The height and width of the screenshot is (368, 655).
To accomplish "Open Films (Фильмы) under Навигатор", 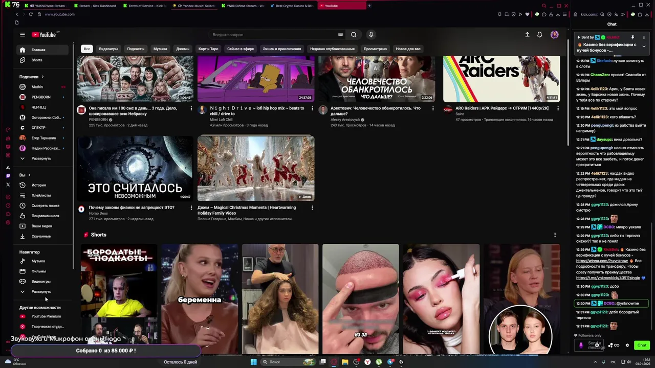I will [x=42, y=271].
